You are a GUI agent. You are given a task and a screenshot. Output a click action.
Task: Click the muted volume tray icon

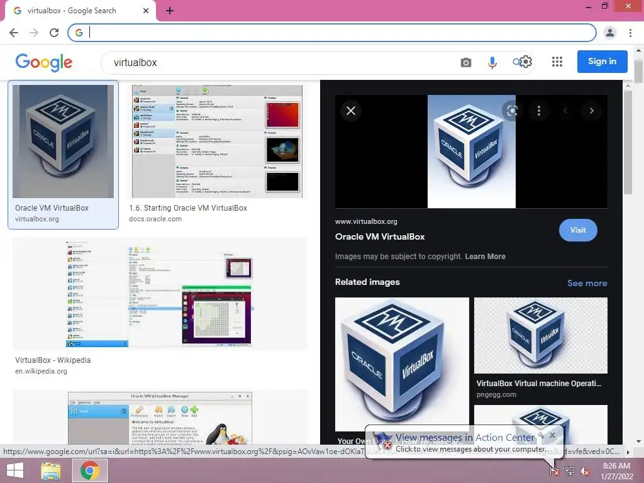point(585,471)
